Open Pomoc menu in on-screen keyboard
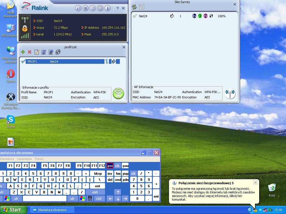 [39, 159]
